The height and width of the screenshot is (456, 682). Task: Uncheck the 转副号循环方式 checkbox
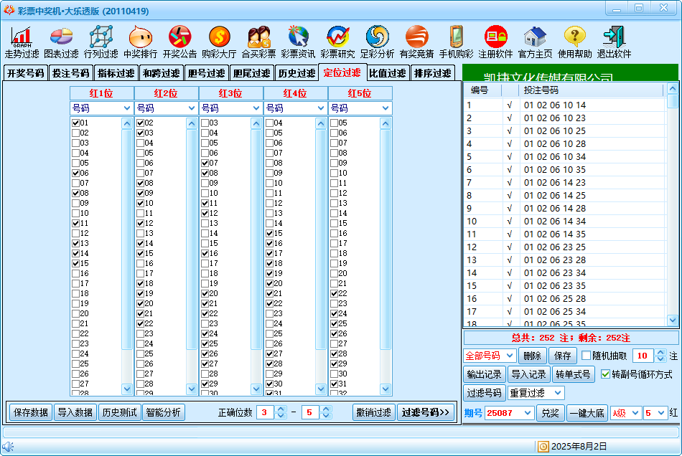[605, 374]
